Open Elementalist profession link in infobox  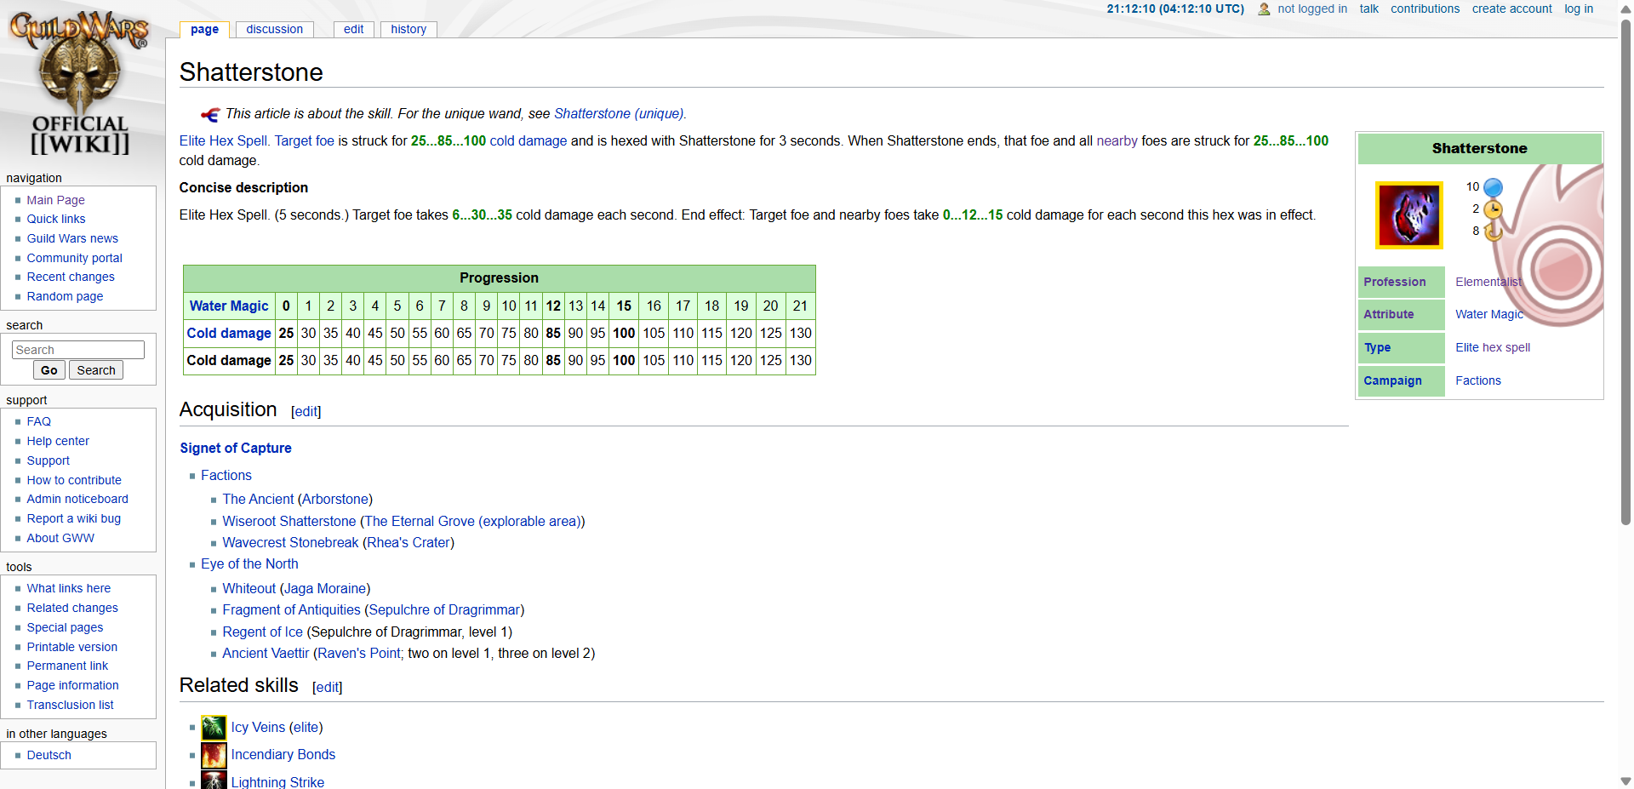(1488, 282)
